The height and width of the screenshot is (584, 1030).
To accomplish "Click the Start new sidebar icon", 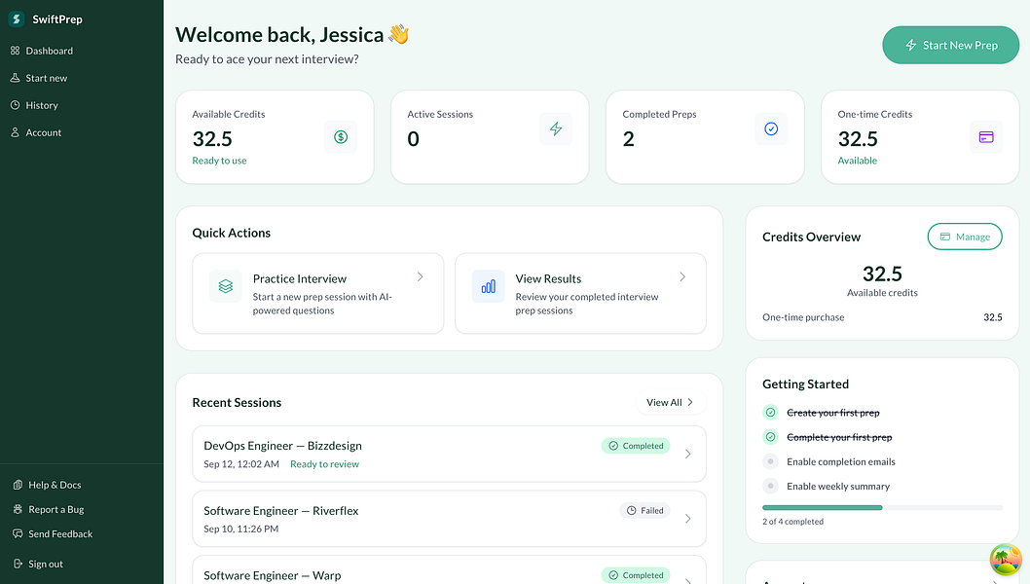I will [16, 78].
